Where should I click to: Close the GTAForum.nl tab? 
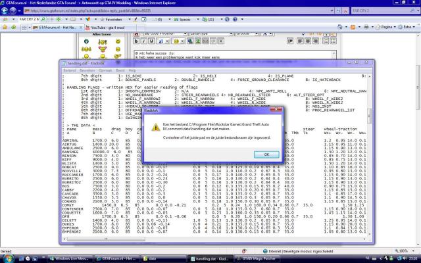coord(81,28)
